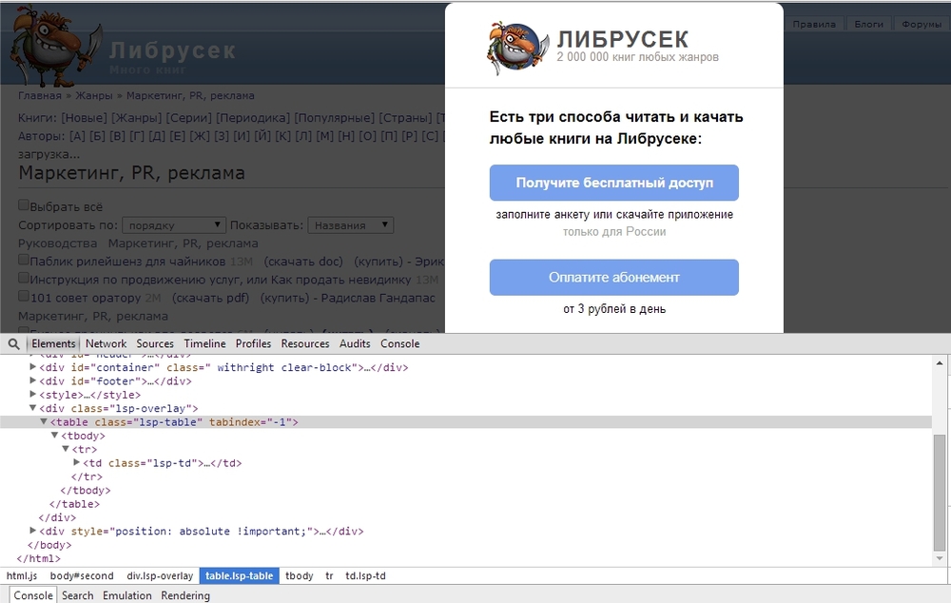Open the 'Правила' header link
The width and height of the screenshot is (951, 603).
click(x=814, y=25)
